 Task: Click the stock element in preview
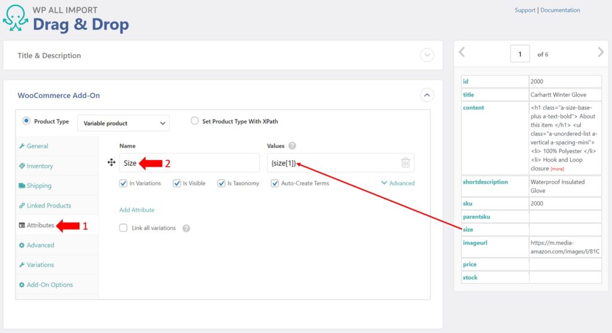coord(470,277)
